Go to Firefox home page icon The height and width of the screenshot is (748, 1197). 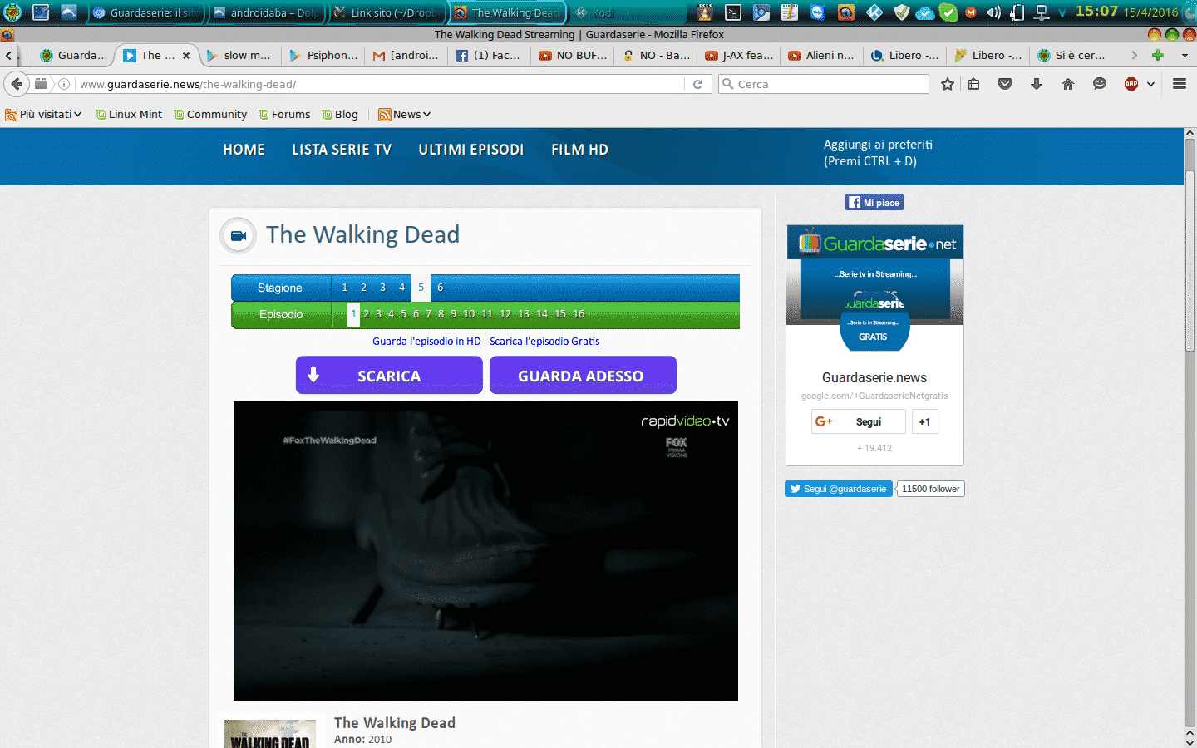click(1068, 84)
